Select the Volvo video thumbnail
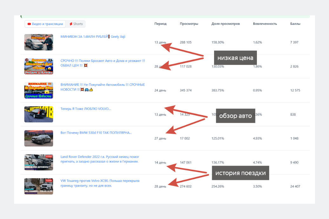This screenshot has height=219, width=329. coord(39,114)
